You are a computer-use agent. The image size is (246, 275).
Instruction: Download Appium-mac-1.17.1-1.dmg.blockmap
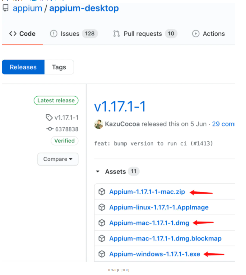point(165,239)
